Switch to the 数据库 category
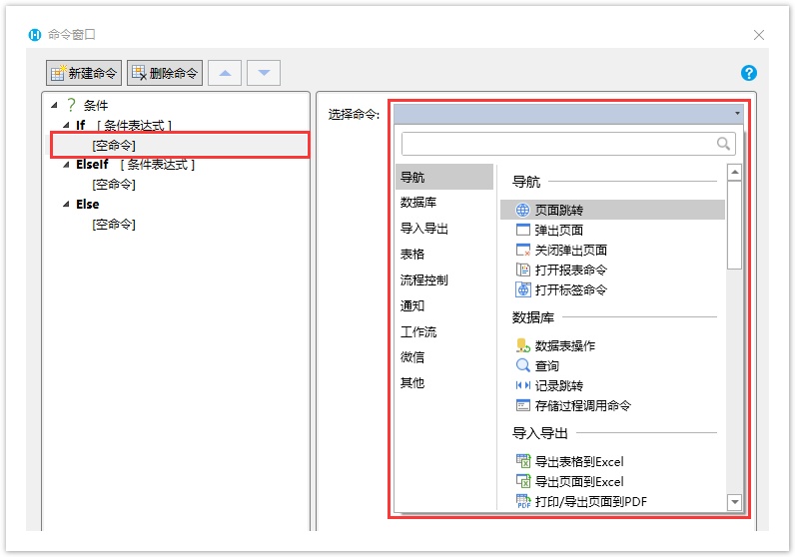The width and height of the screenshot is (795, 557). [417, 202]
